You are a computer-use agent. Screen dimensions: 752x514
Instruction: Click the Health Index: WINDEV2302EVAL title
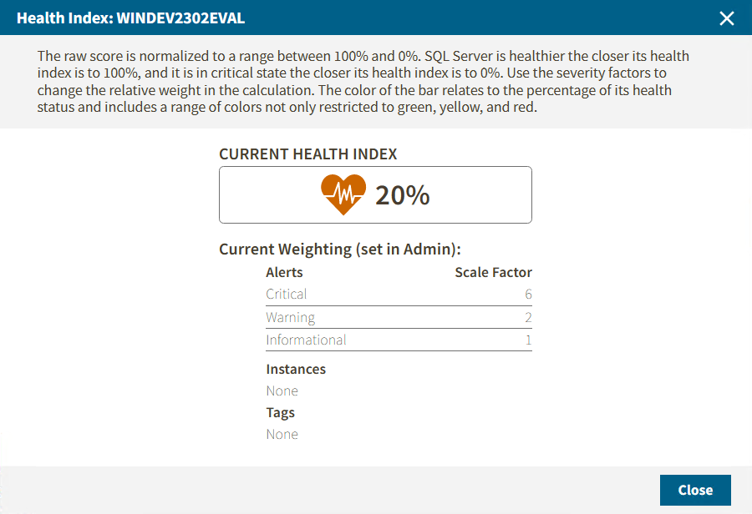tap(131, 18)
